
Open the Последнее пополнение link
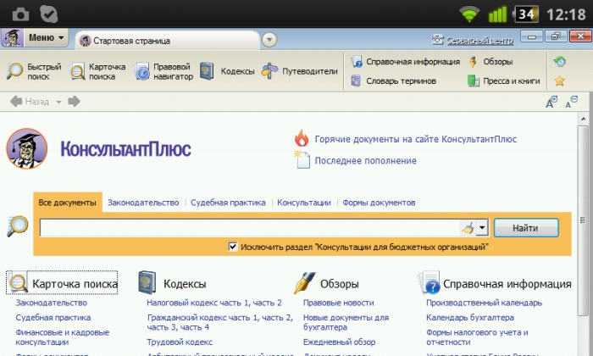[365, 161]
